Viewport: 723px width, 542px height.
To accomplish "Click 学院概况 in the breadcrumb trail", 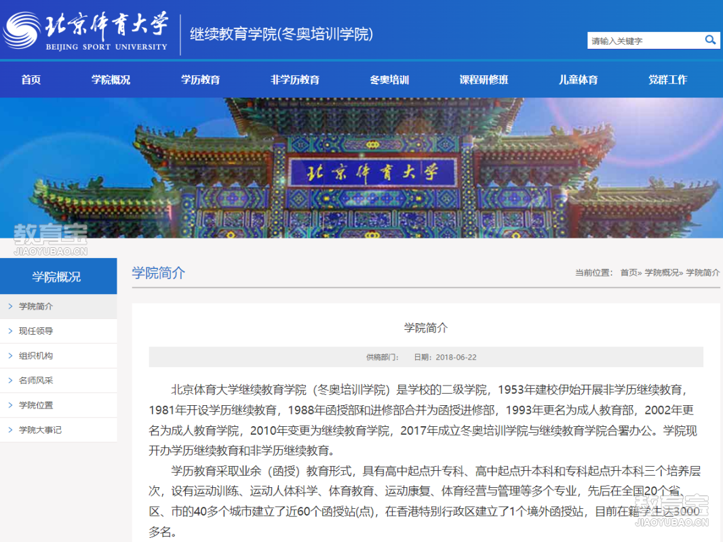I will [x=661, y=272].
